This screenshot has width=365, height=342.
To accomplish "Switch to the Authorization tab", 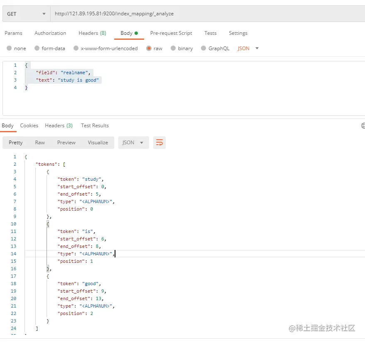I will 50,33.
